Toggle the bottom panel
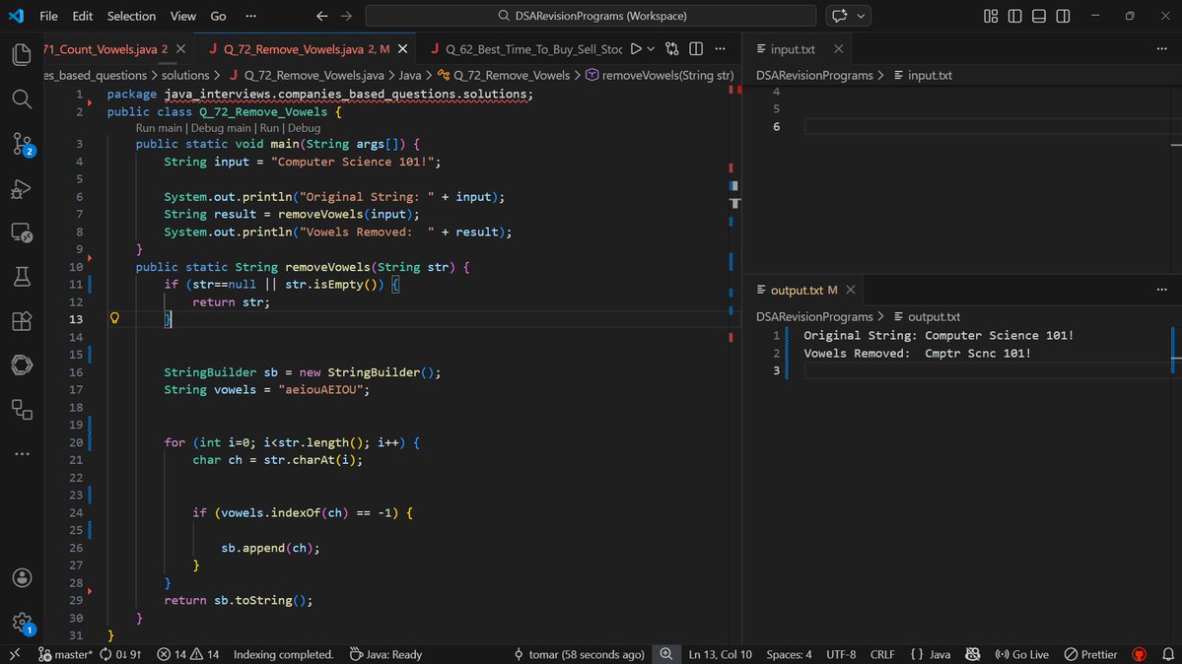This screenshot has width=1182, height=664. coord(1039,16)
